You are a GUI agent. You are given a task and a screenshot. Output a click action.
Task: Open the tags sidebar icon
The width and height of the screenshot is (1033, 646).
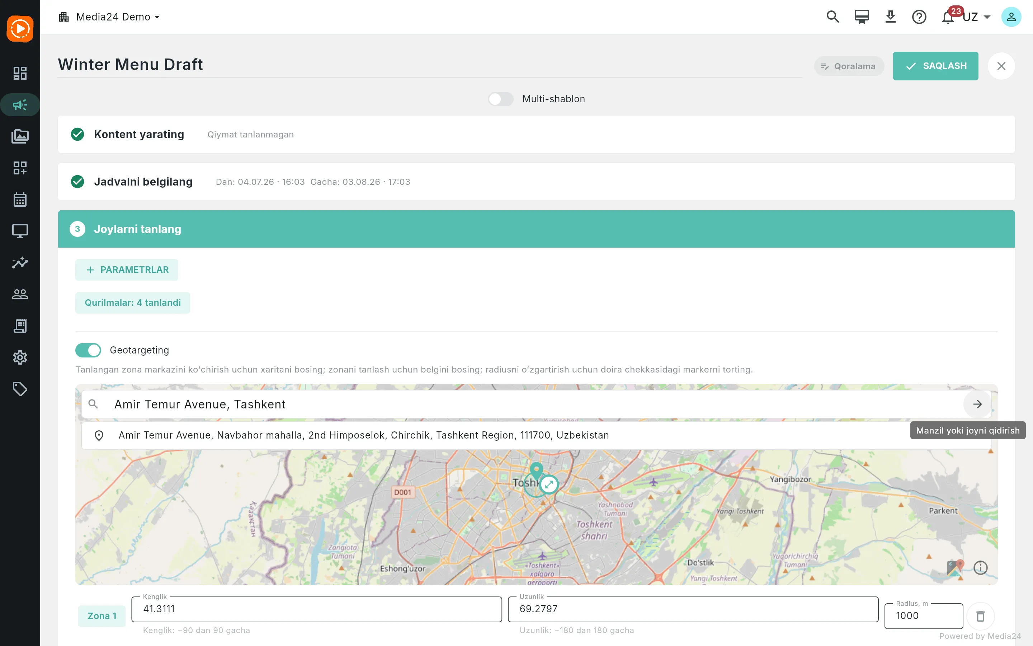click(x=20, y=389)
